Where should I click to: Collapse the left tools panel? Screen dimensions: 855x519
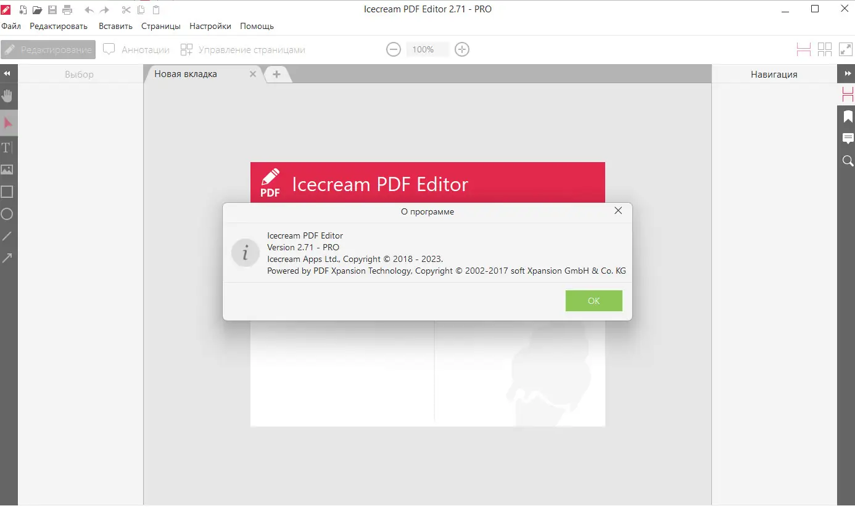pyautogui.click(x=7, y=73)
